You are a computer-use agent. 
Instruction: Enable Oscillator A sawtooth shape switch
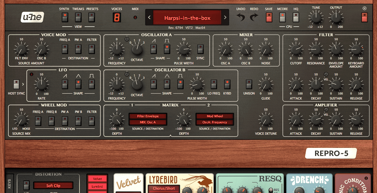(x=153, y=49)
